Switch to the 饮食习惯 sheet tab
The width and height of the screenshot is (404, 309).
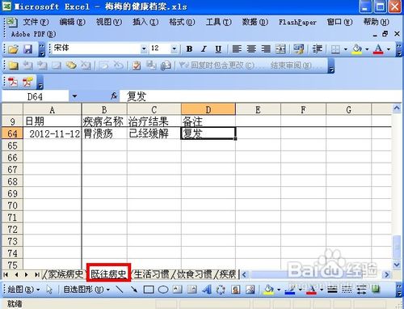[x=195, y=274]
